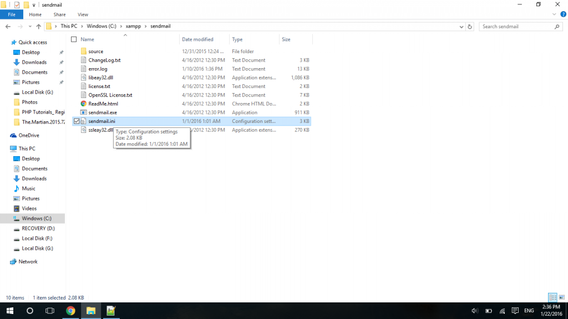
Task: Select the sendmail.ini file name
Action: point(102,121)
